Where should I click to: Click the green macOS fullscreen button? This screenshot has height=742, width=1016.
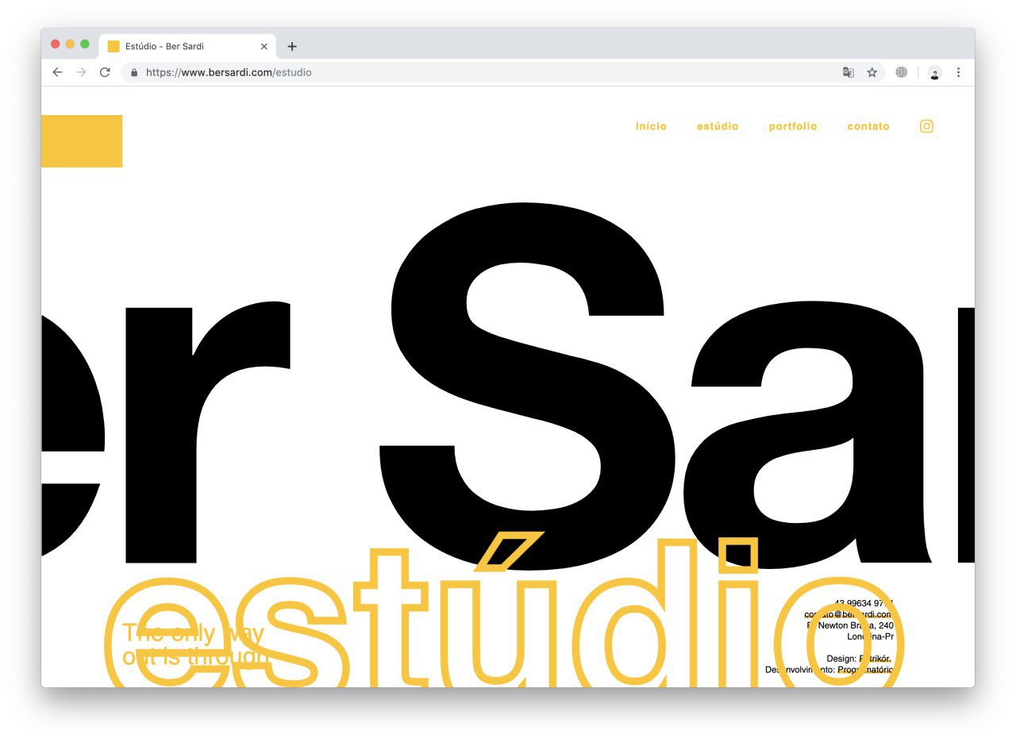(x=85, y=44)
